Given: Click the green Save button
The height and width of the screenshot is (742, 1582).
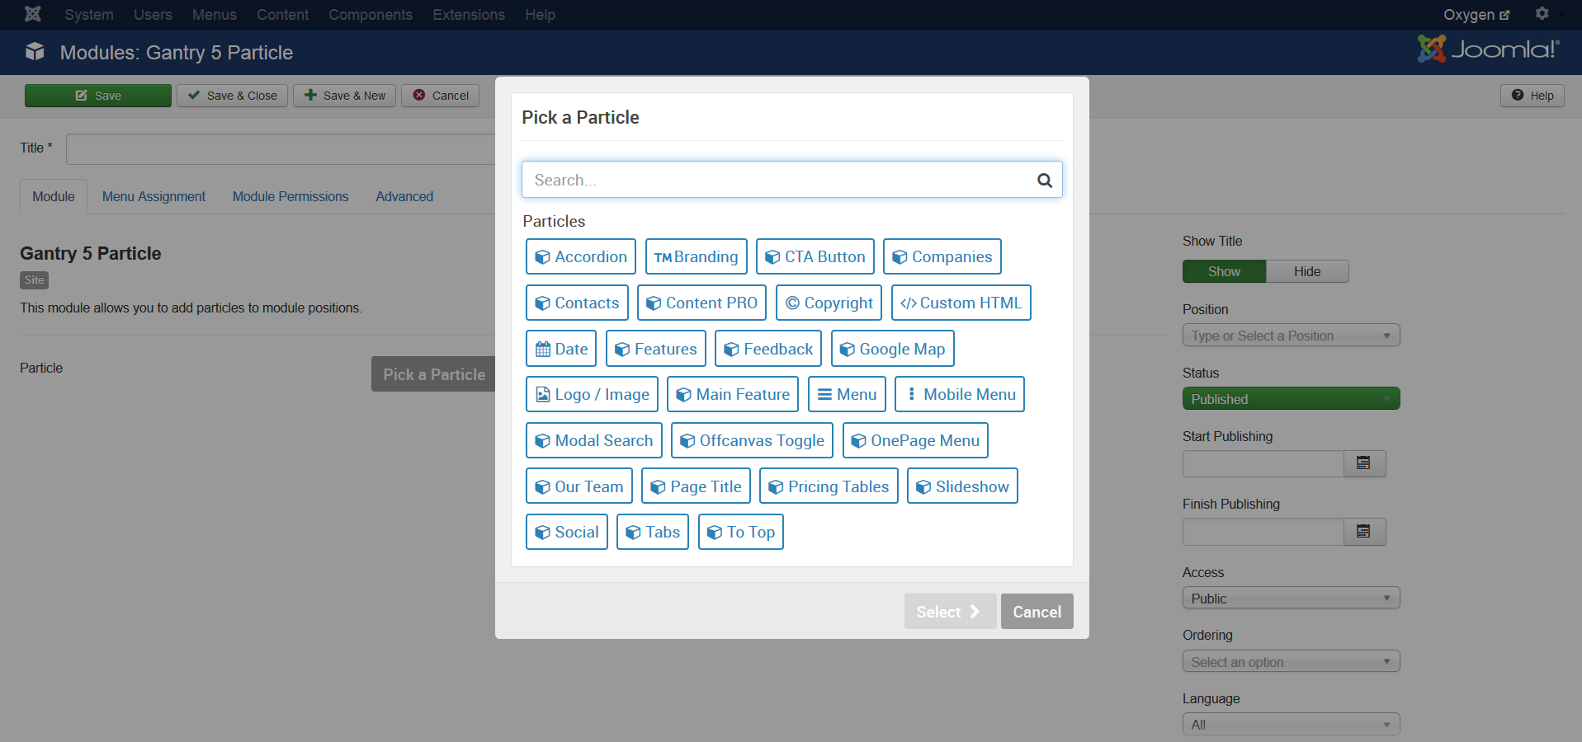Looking at the screenshot, I should point(98,96).
